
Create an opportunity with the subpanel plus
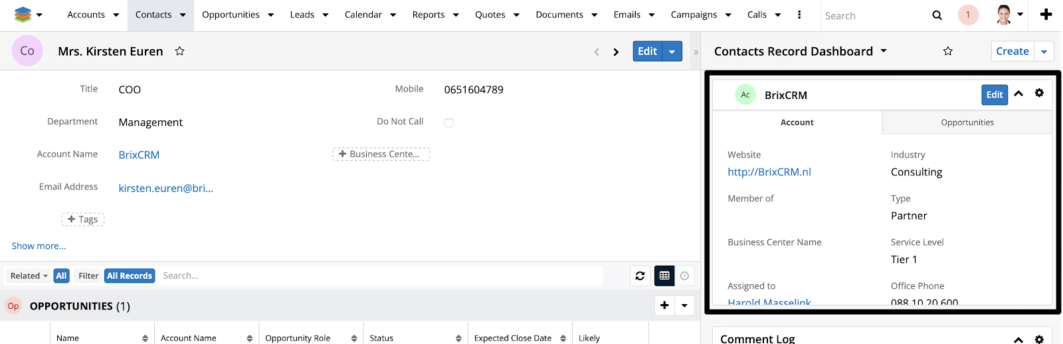click(664, 305)
